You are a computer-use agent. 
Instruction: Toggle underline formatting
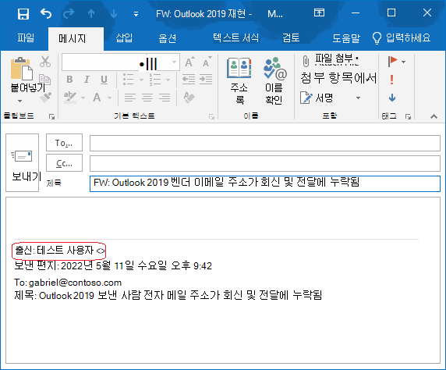[104, 80]
